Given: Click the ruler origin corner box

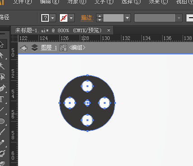Looking at the screenshot, I should (x=14, y=38).
